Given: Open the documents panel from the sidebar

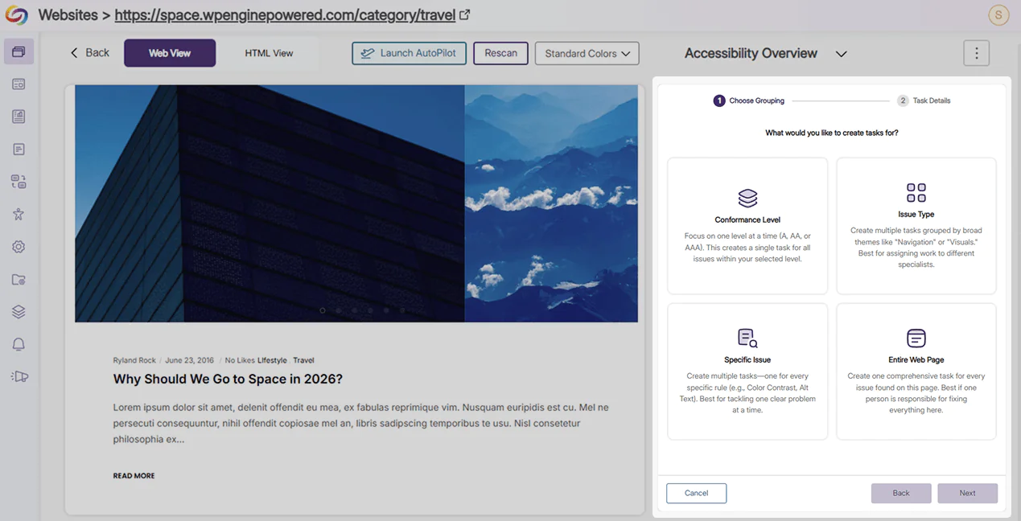Looking at the screenshot, I should 18,149.
